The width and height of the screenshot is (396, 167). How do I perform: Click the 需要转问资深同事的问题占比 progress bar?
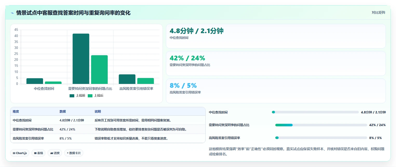point(321,125)
